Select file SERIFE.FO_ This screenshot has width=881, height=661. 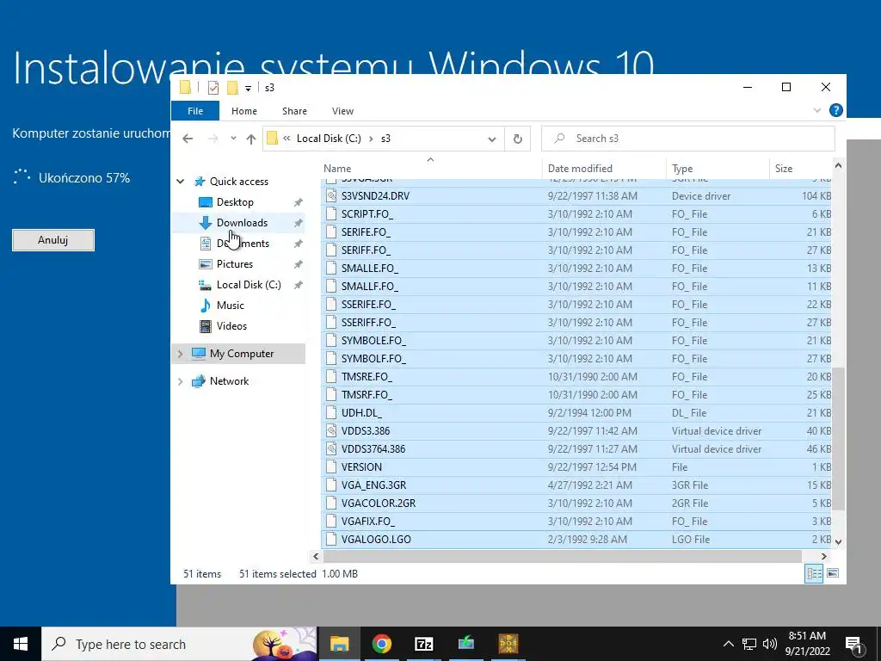pos(366,232)
